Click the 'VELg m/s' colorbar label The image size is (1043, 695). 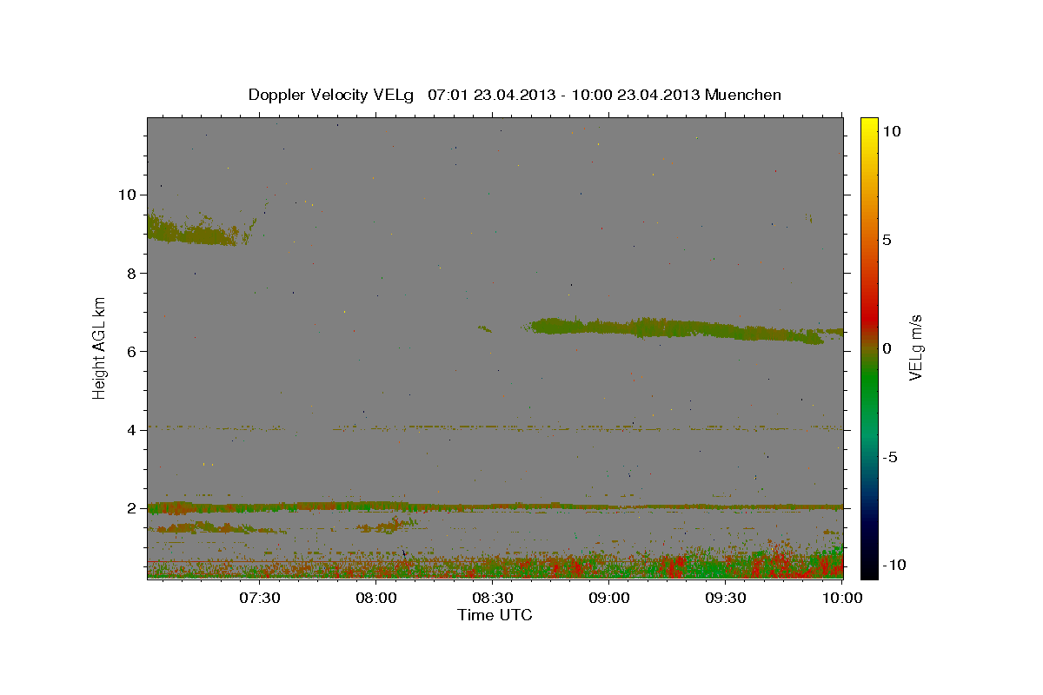tap(915, 347)
